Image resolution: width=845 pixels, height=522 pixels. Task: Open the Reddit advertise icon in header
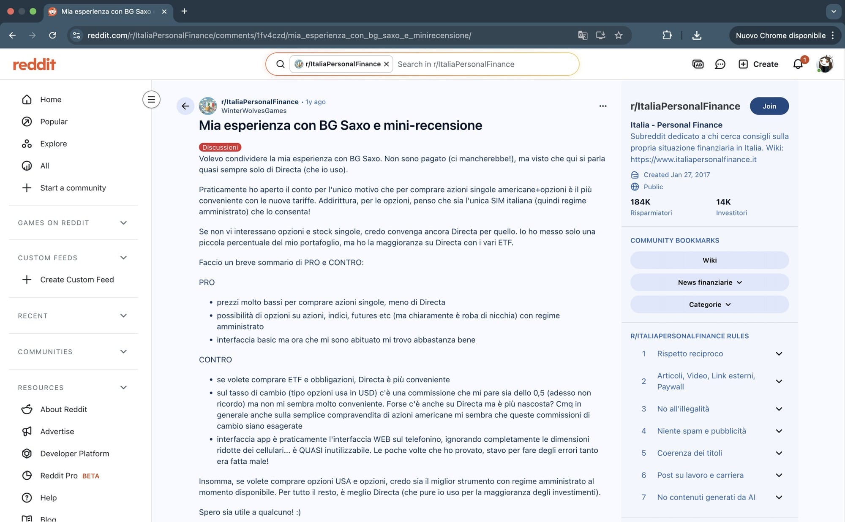click(x=698, y=64)
